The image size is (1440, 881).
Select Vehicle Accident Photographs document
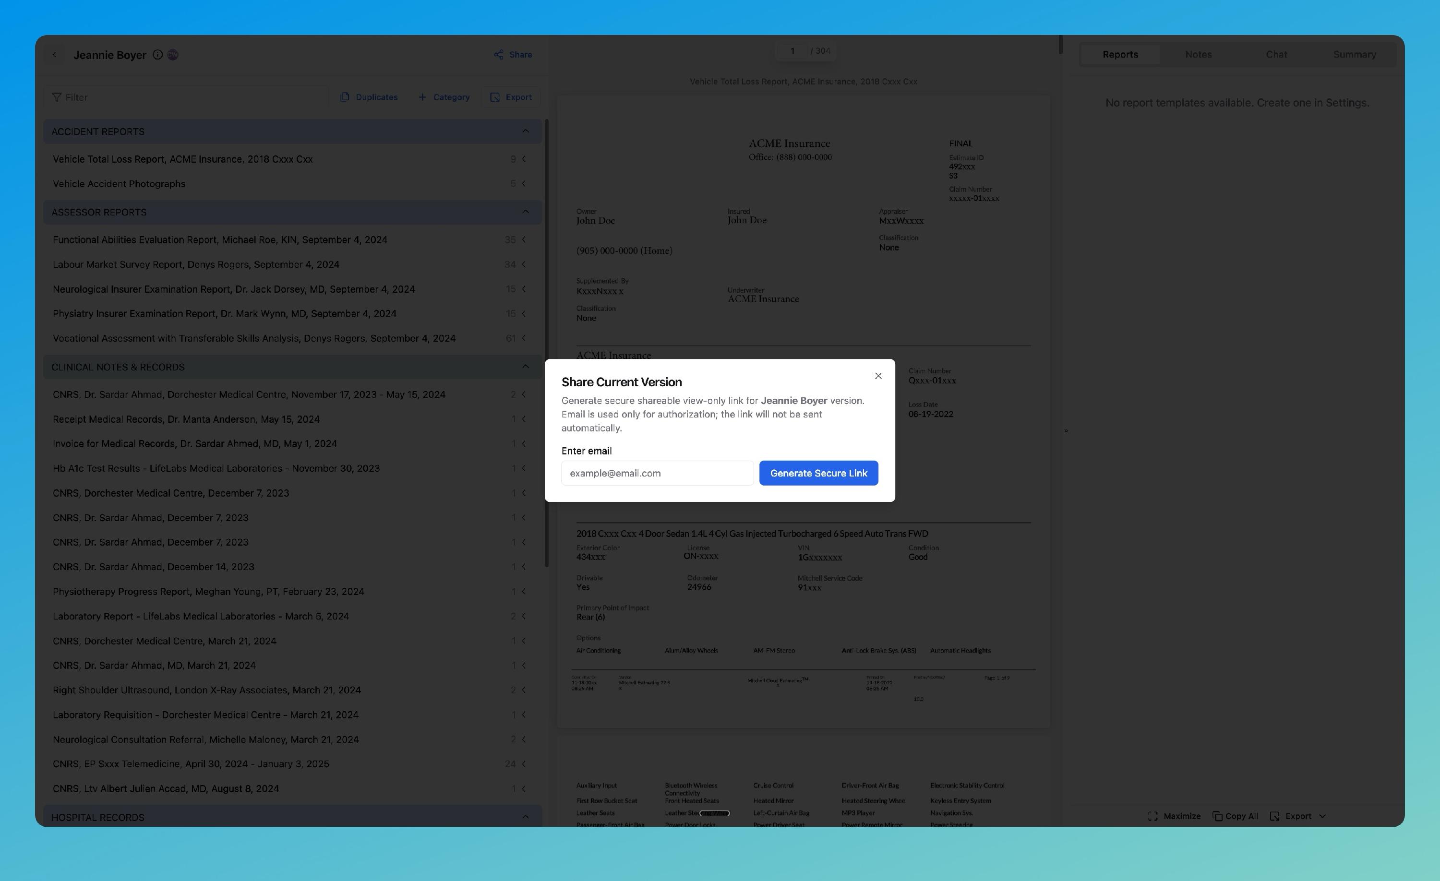click(119, 183)
